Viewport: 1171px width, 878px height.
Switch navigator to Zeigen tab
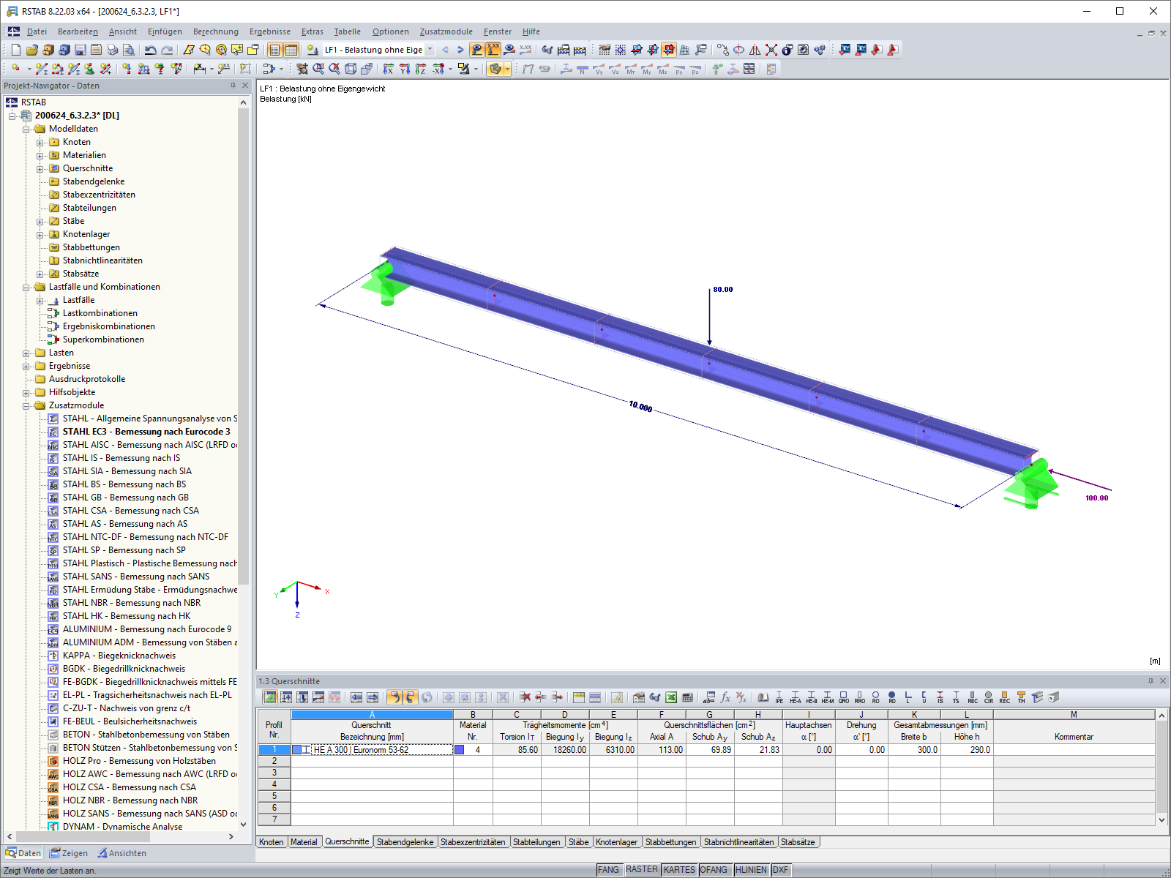pyautogui.click(x=68, y=853)
